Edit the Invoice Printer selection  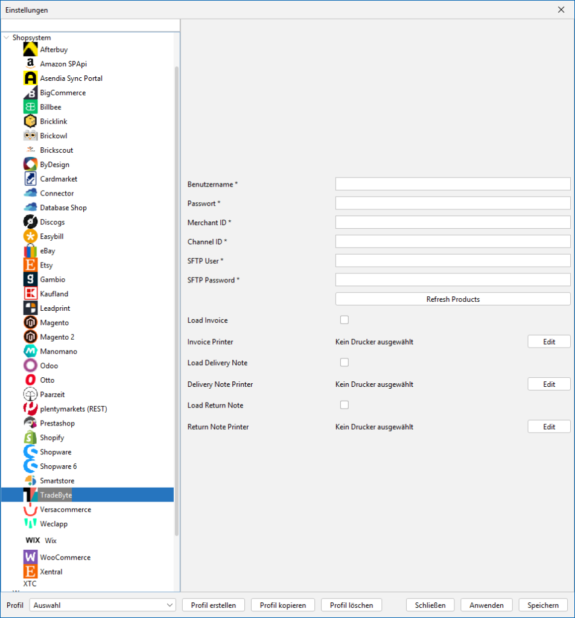pyautogui.click(x=548, y=342)
